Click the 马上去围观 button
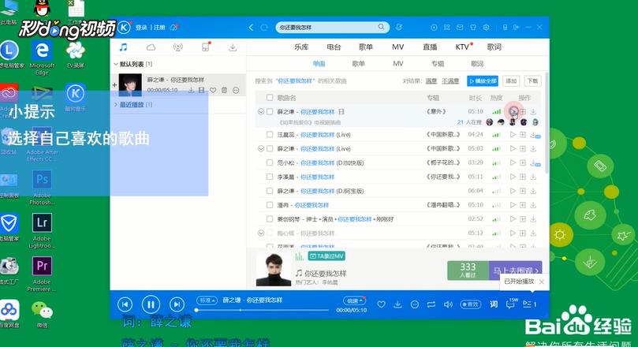The image size is (638, 347). [x=516, y=271]
